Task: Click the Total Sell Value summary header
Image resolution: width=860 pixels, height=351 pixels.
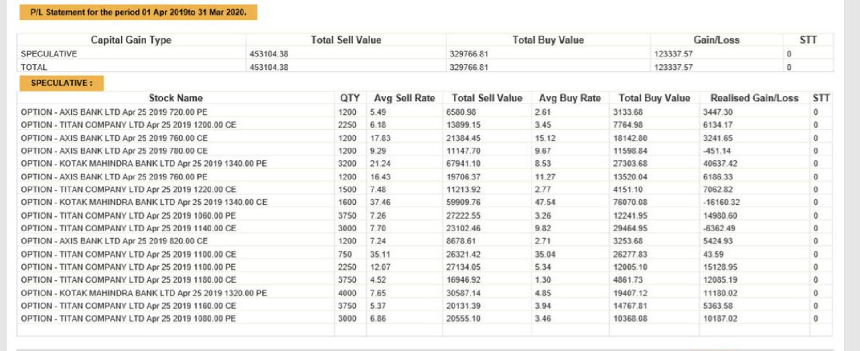Action: 346,40
